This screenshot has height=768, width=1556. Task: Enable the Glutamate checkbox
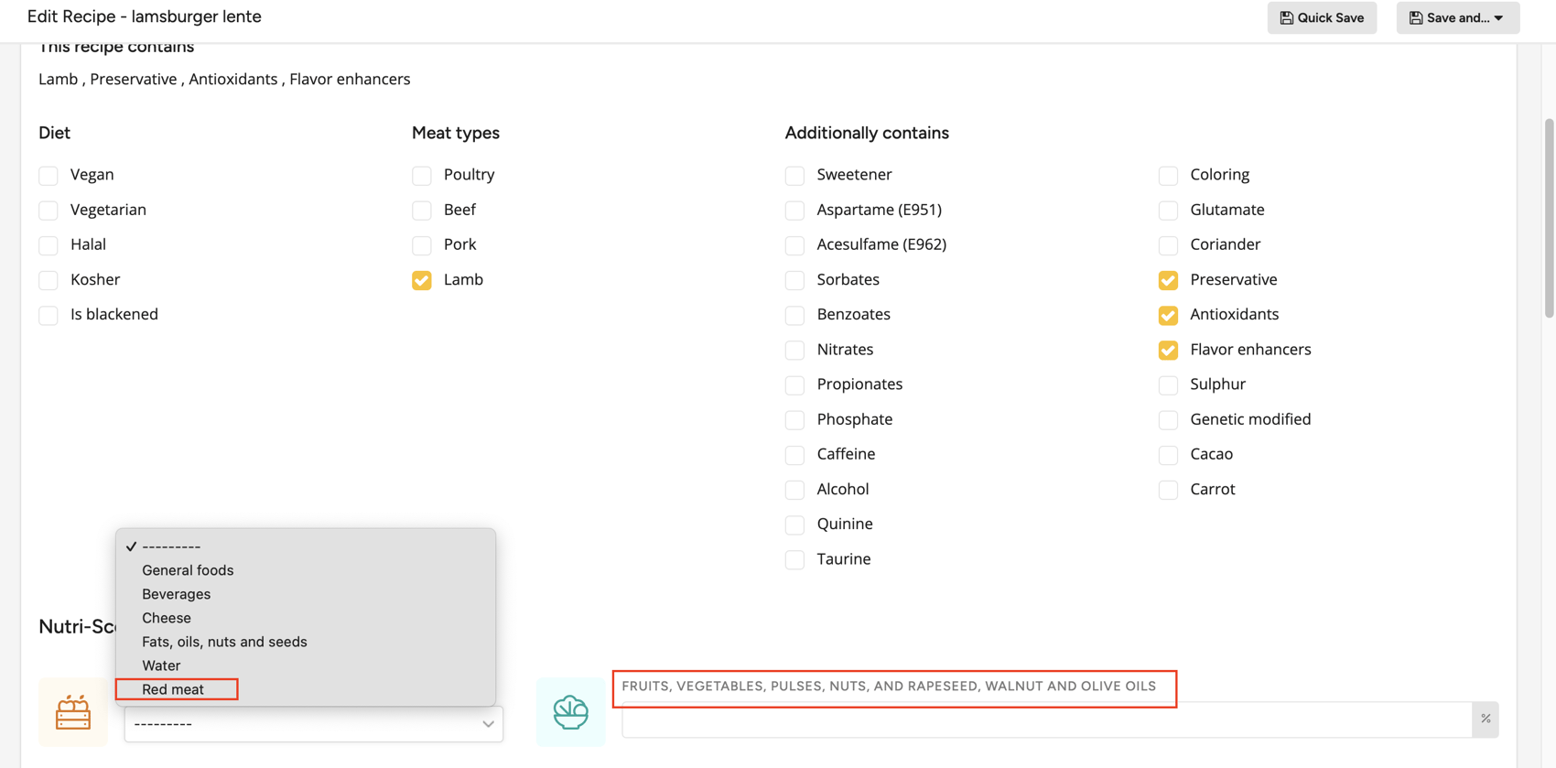(x=1168, y=210)
